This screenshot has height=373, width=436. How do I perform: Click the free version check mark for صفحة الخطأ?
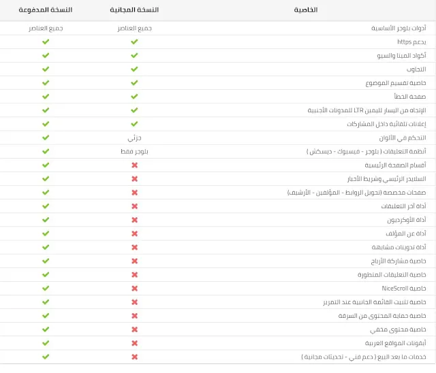[134, 96]
